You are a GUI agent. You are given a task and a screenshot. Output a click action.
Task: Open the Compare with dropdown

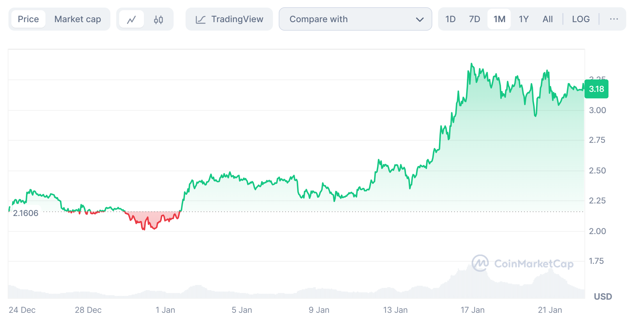(x=355, y=19)
